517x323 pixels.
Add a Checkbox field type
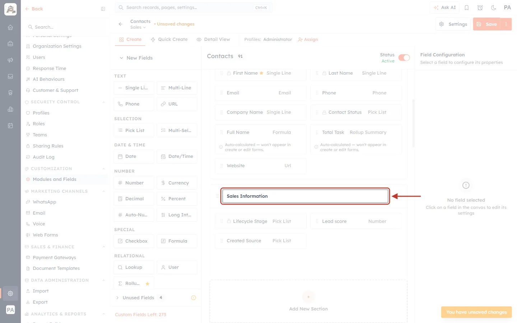coord(134,241)
